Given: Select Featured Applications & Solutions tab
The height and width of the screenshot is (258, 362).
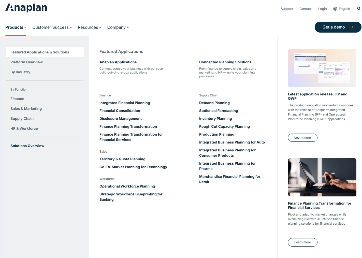Looking at the screenshot, I should (x=45, y=52).
